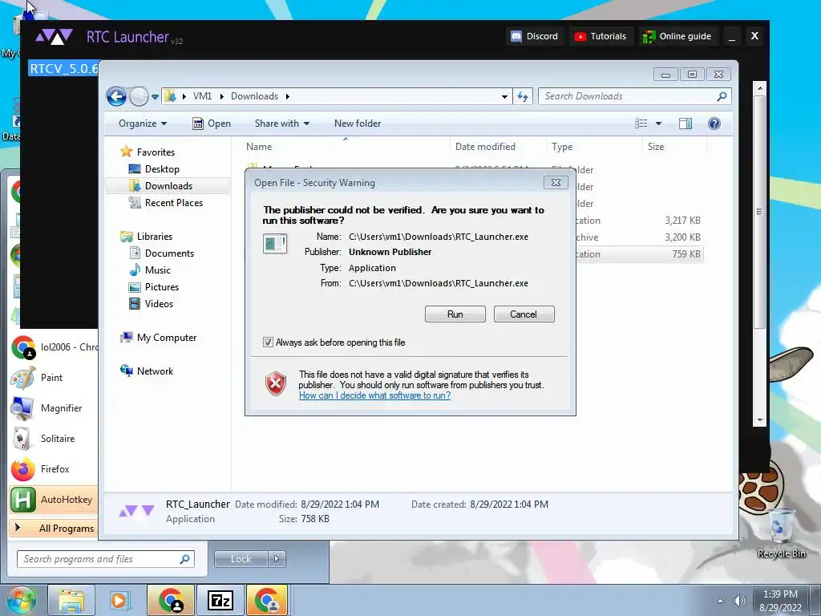The height and width of the screenshot is (616, 821).
Task: Open File Explorer from taskbar
Action: pyautogui.click(x=71, y=600)
